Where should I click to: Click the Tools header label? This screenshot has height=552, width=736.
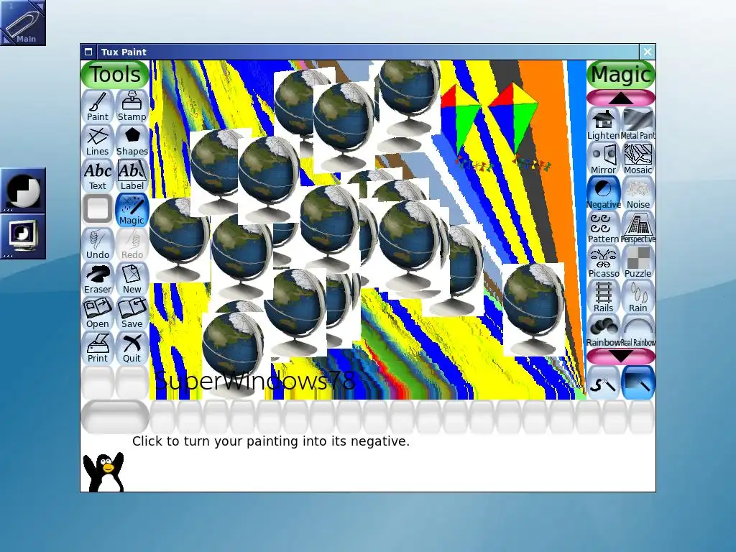coord(115,75)
